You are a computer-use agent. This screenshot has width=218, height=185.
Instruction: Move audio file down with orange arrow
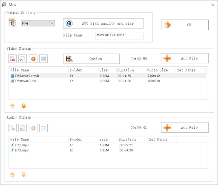pos(23,175)
